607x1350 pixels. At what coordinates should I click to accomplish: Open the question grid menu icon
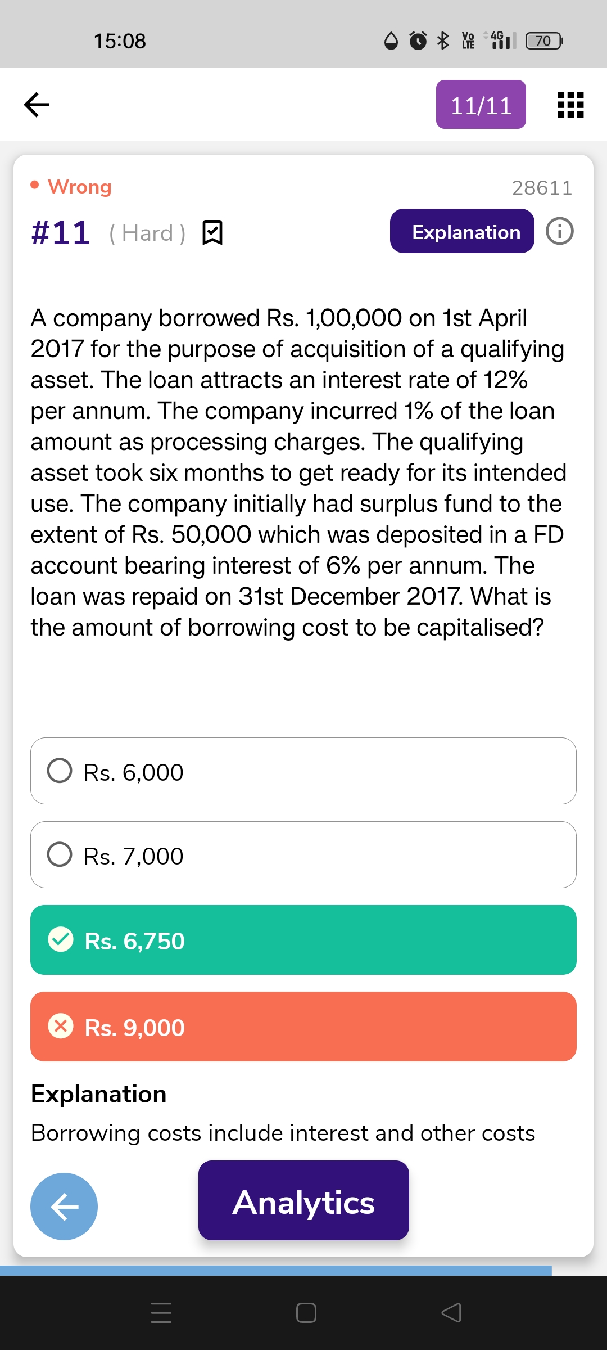[570, 105]
